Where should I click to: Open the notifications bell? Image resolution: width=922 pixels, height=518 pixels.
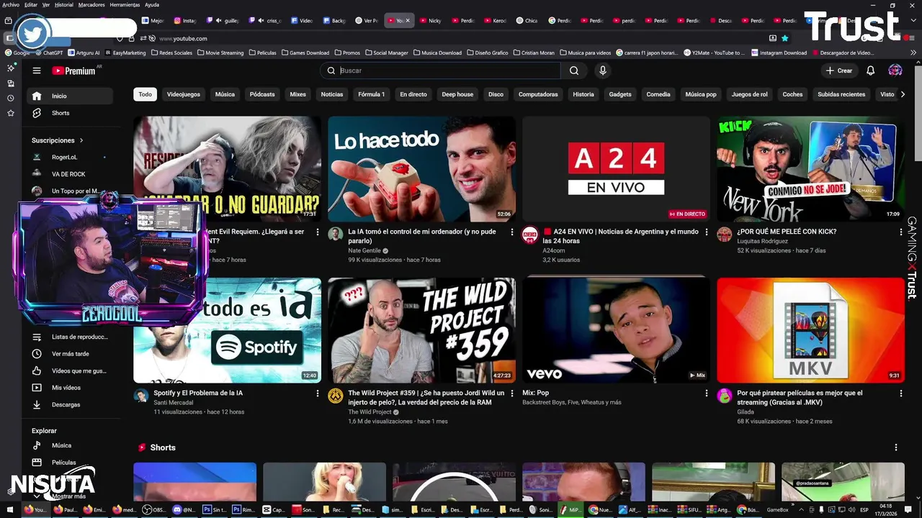tap(870, 71)
